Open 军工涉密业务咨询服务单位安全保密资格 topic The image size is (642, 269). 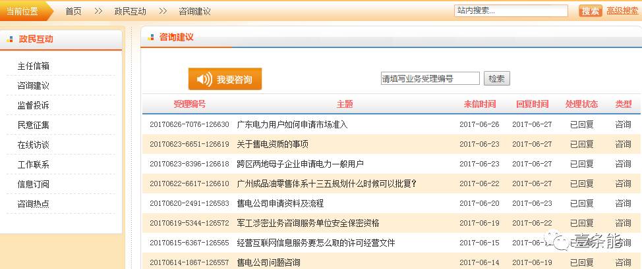click(308, 224)
